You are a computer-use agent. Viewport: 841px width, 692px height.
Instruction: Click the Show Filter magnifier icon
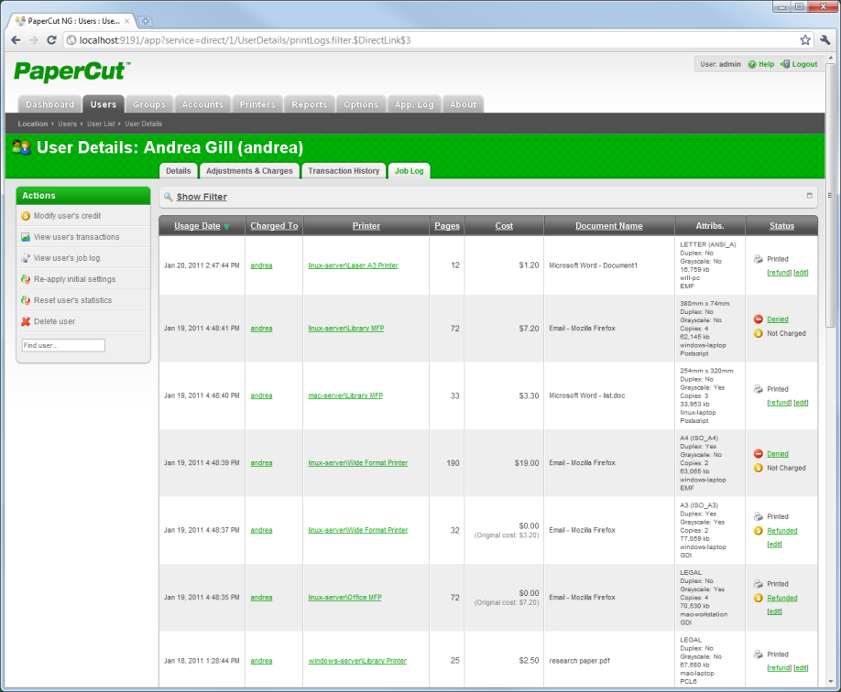168,197
